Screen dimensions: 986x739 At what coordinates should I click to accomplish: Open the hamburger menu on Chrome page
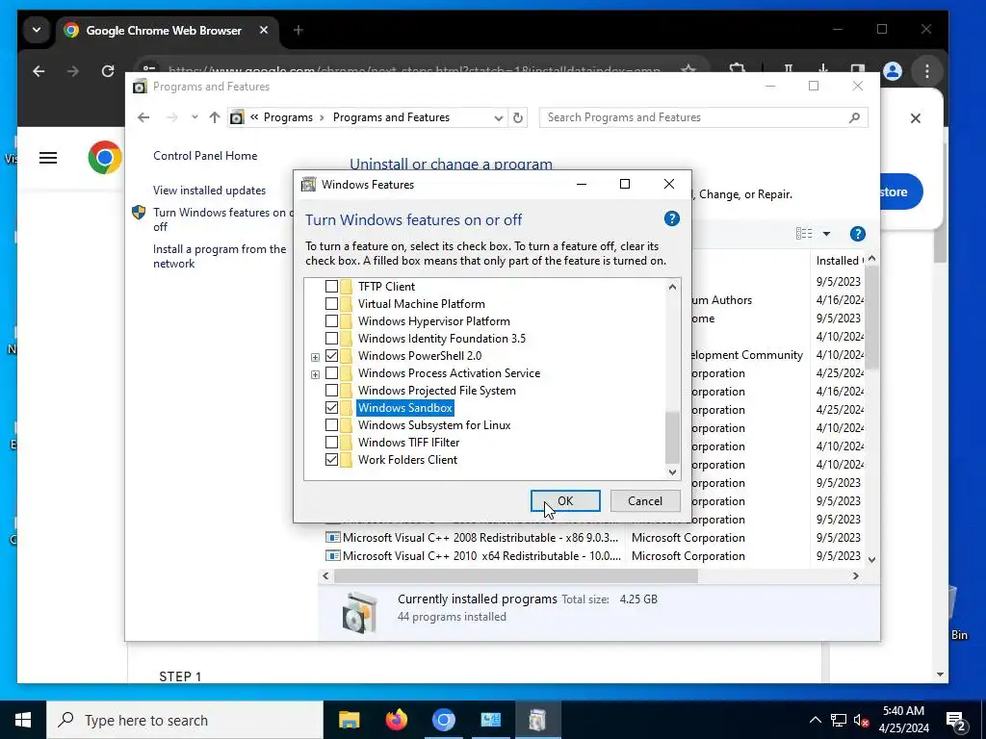click(48, 158)
